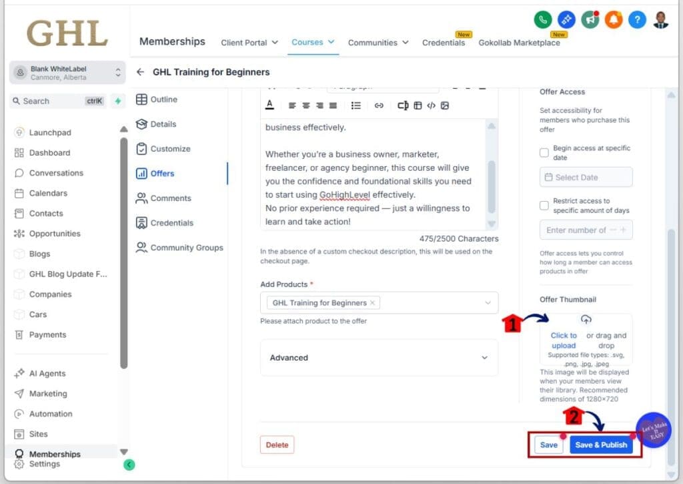Screen dimensions: 683x484
Task: Click the center align icon in editor
Action: (x=305, y=105)
